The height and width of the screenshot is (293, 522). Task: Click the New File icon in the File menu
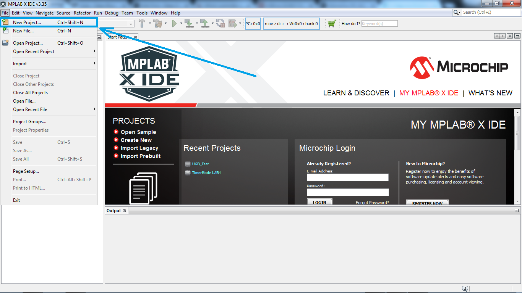(x=5, y=31)
